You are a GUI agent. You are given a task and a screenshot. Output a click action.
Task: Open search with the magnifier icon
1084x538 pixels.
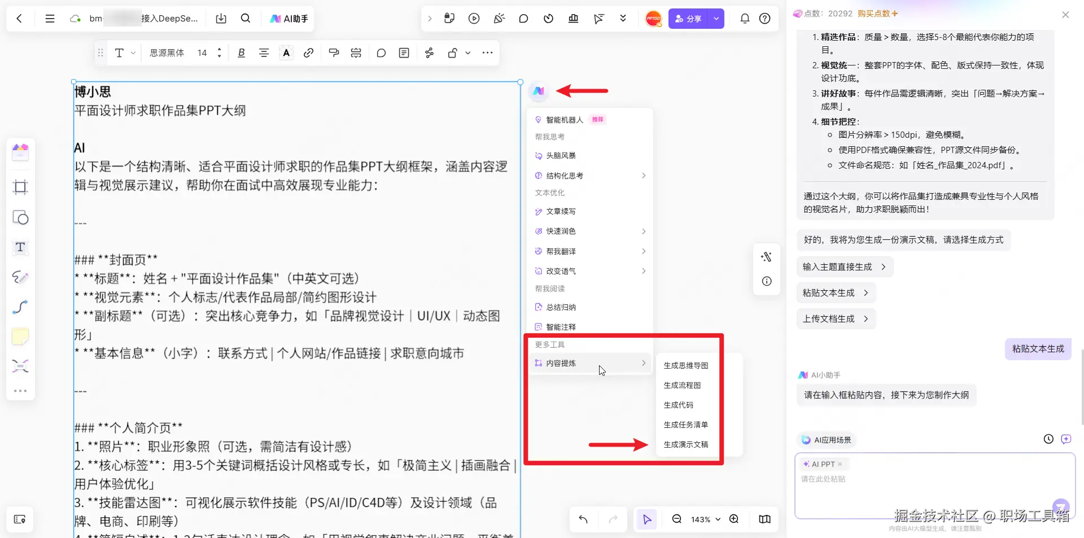pyautogui.click(x=246, y=19)
